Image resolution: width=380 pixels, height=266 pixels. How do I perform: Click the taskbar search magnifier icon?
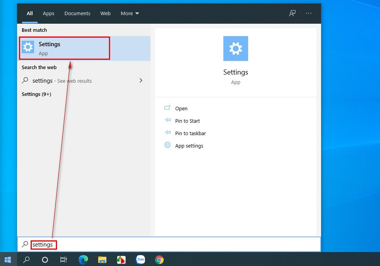pyautogui.click(x=26, y=260)
